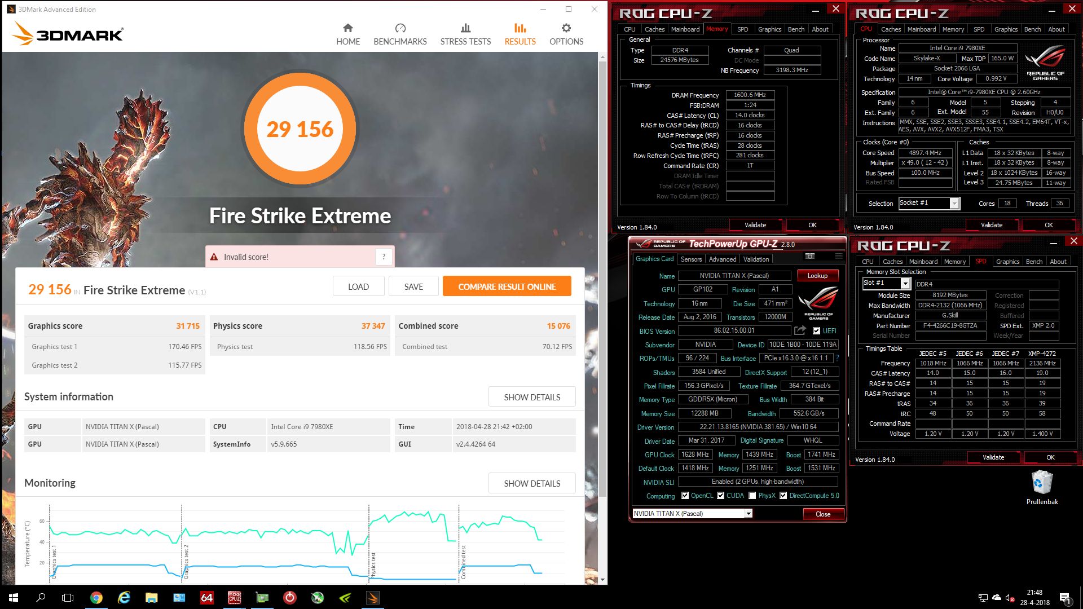Open the Prullenbak recycle bin on desktop
The image size is (1083, 609).
pyautogui.click(x=1042, y=488)
